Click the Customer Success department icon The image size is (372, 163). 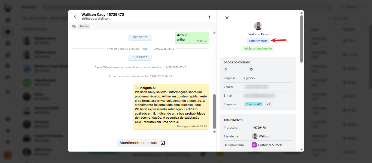254,145
